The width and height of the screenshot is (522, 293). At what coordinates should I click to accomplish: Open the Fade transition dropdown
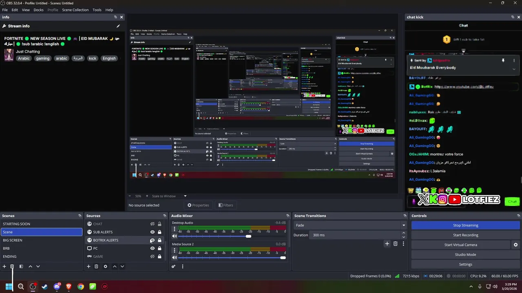pos(350,225)
